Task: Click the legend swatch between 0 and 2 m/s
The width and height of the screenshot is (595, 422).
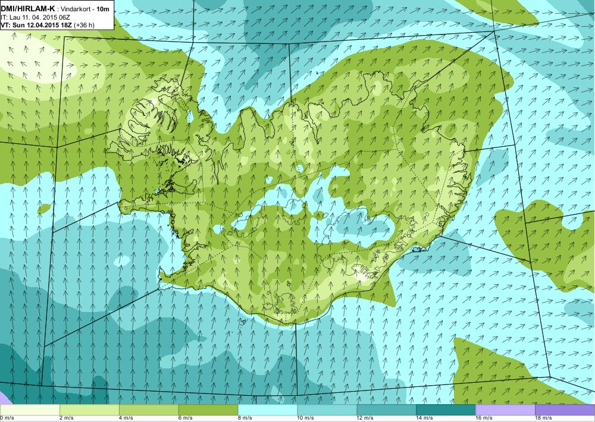Action: [30, 410]
